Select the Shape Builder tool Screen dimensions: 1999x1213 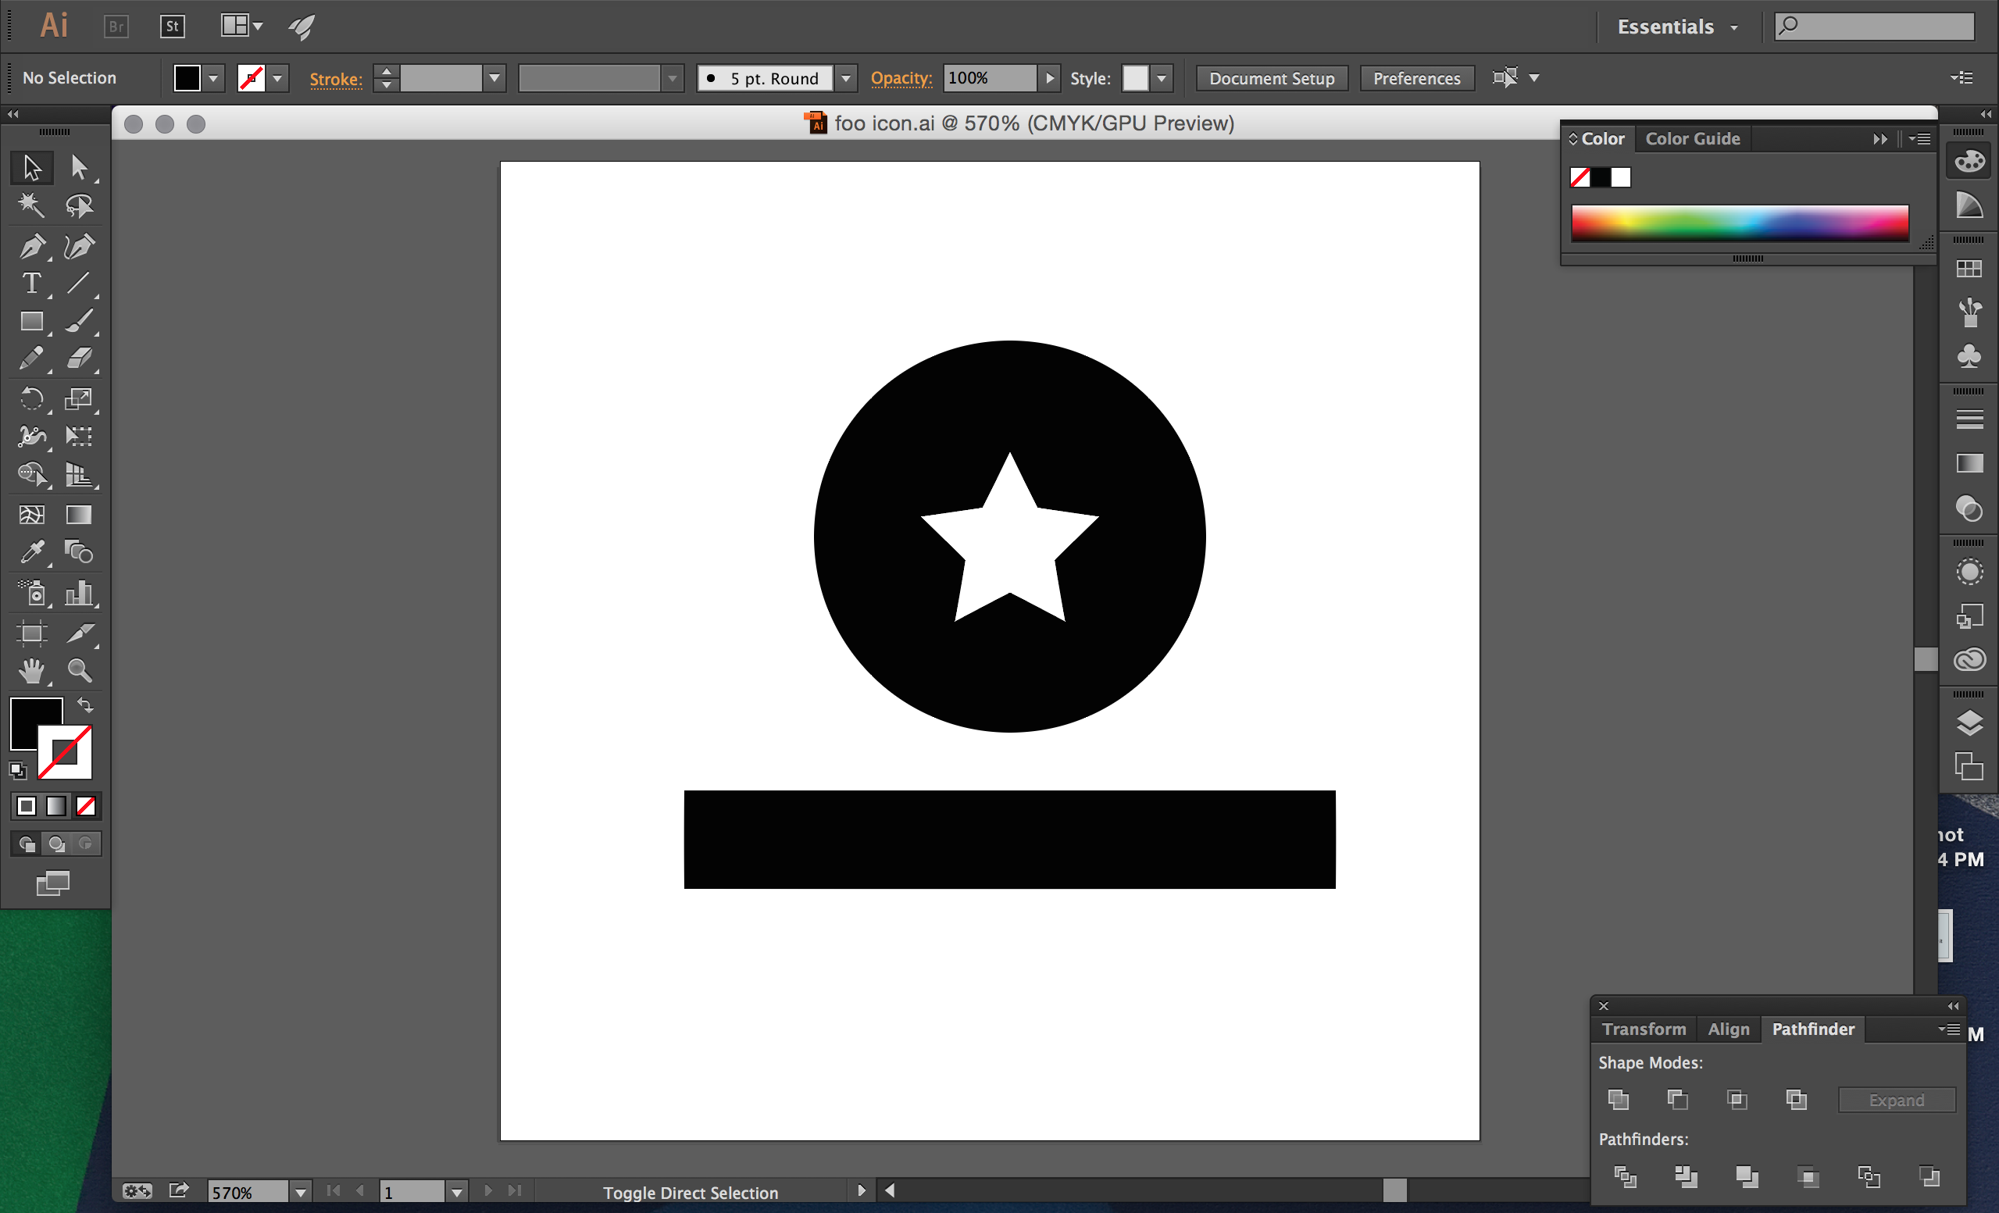32,474
